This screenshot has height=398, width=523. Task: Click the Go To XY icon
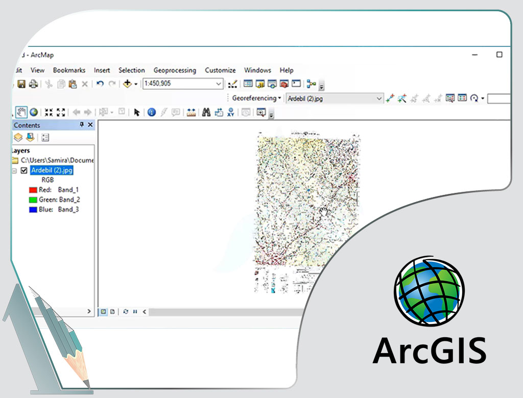pyautogui.click(x=230, y=112)
